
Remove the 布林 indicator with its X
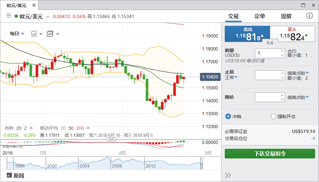[31, 128]
